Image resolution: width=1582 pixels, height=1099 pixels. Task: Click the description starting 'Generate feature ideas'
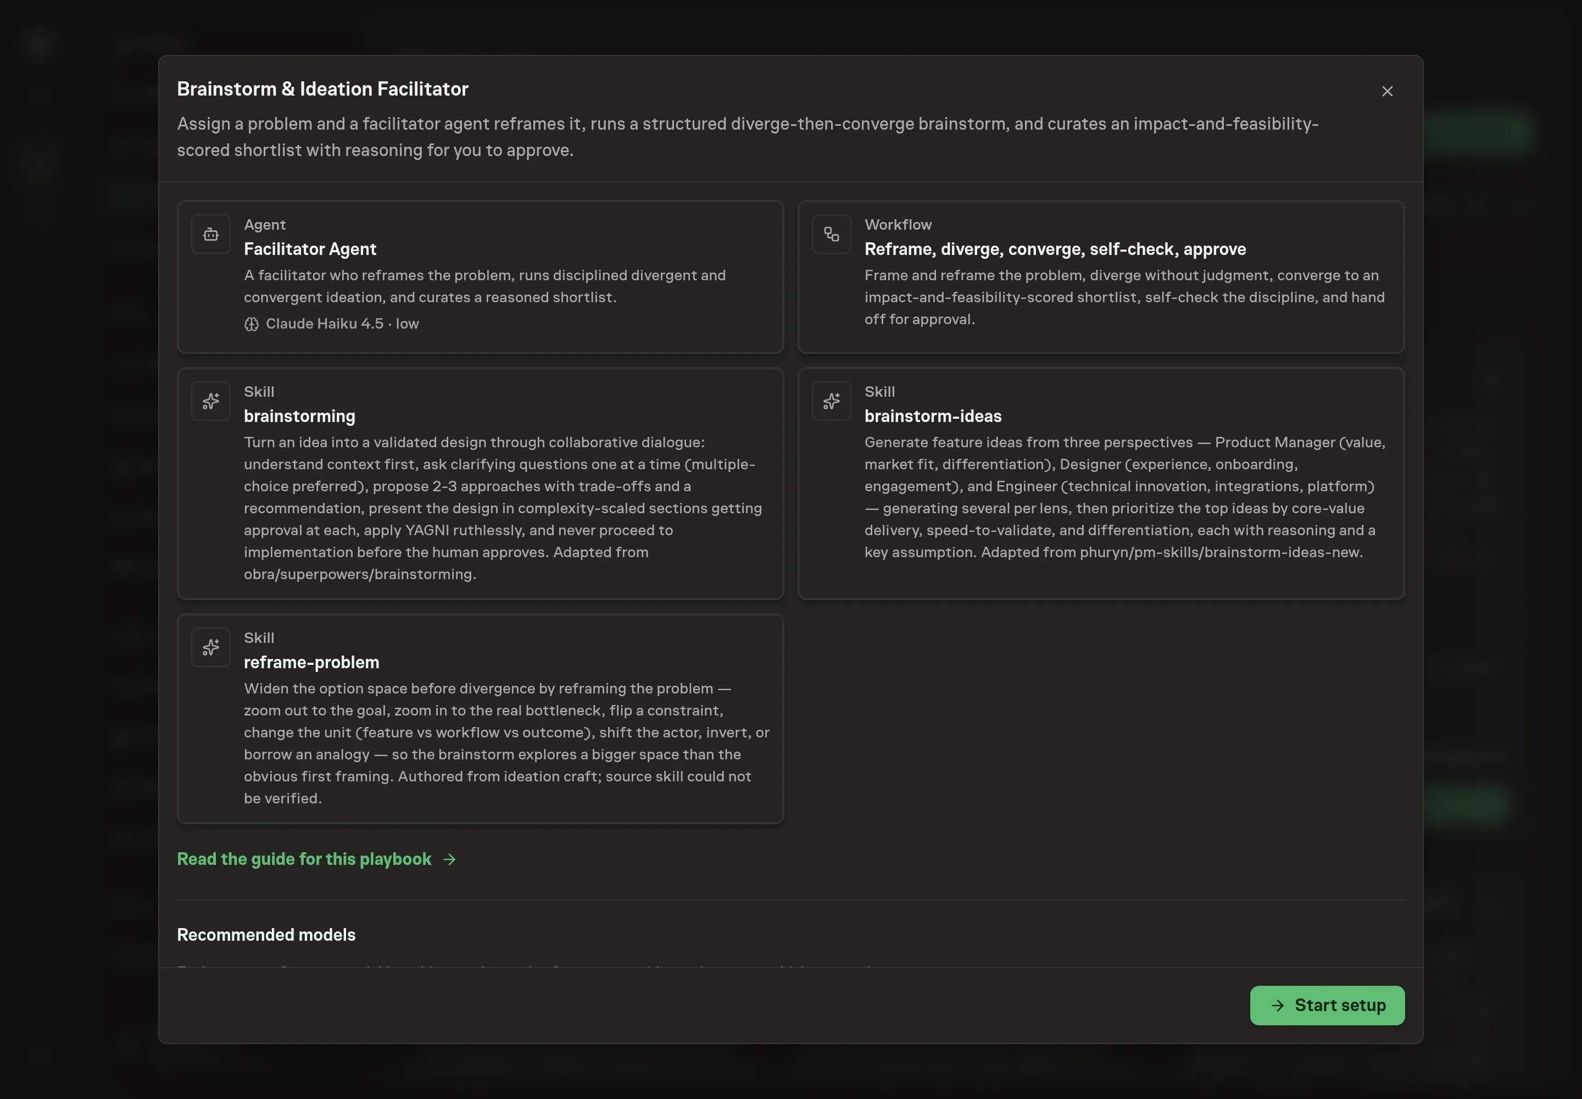click(1125, 497)
